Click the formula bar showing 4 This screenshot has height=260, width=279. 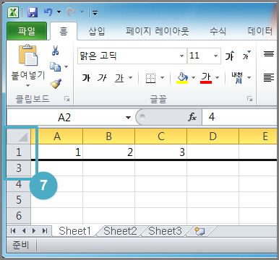(239, 117)
